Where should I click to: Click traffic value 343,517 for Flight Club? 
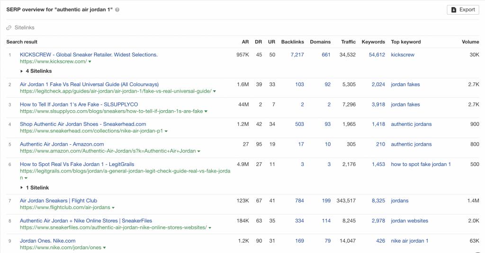pyautogui.click(x=346, y=201)
